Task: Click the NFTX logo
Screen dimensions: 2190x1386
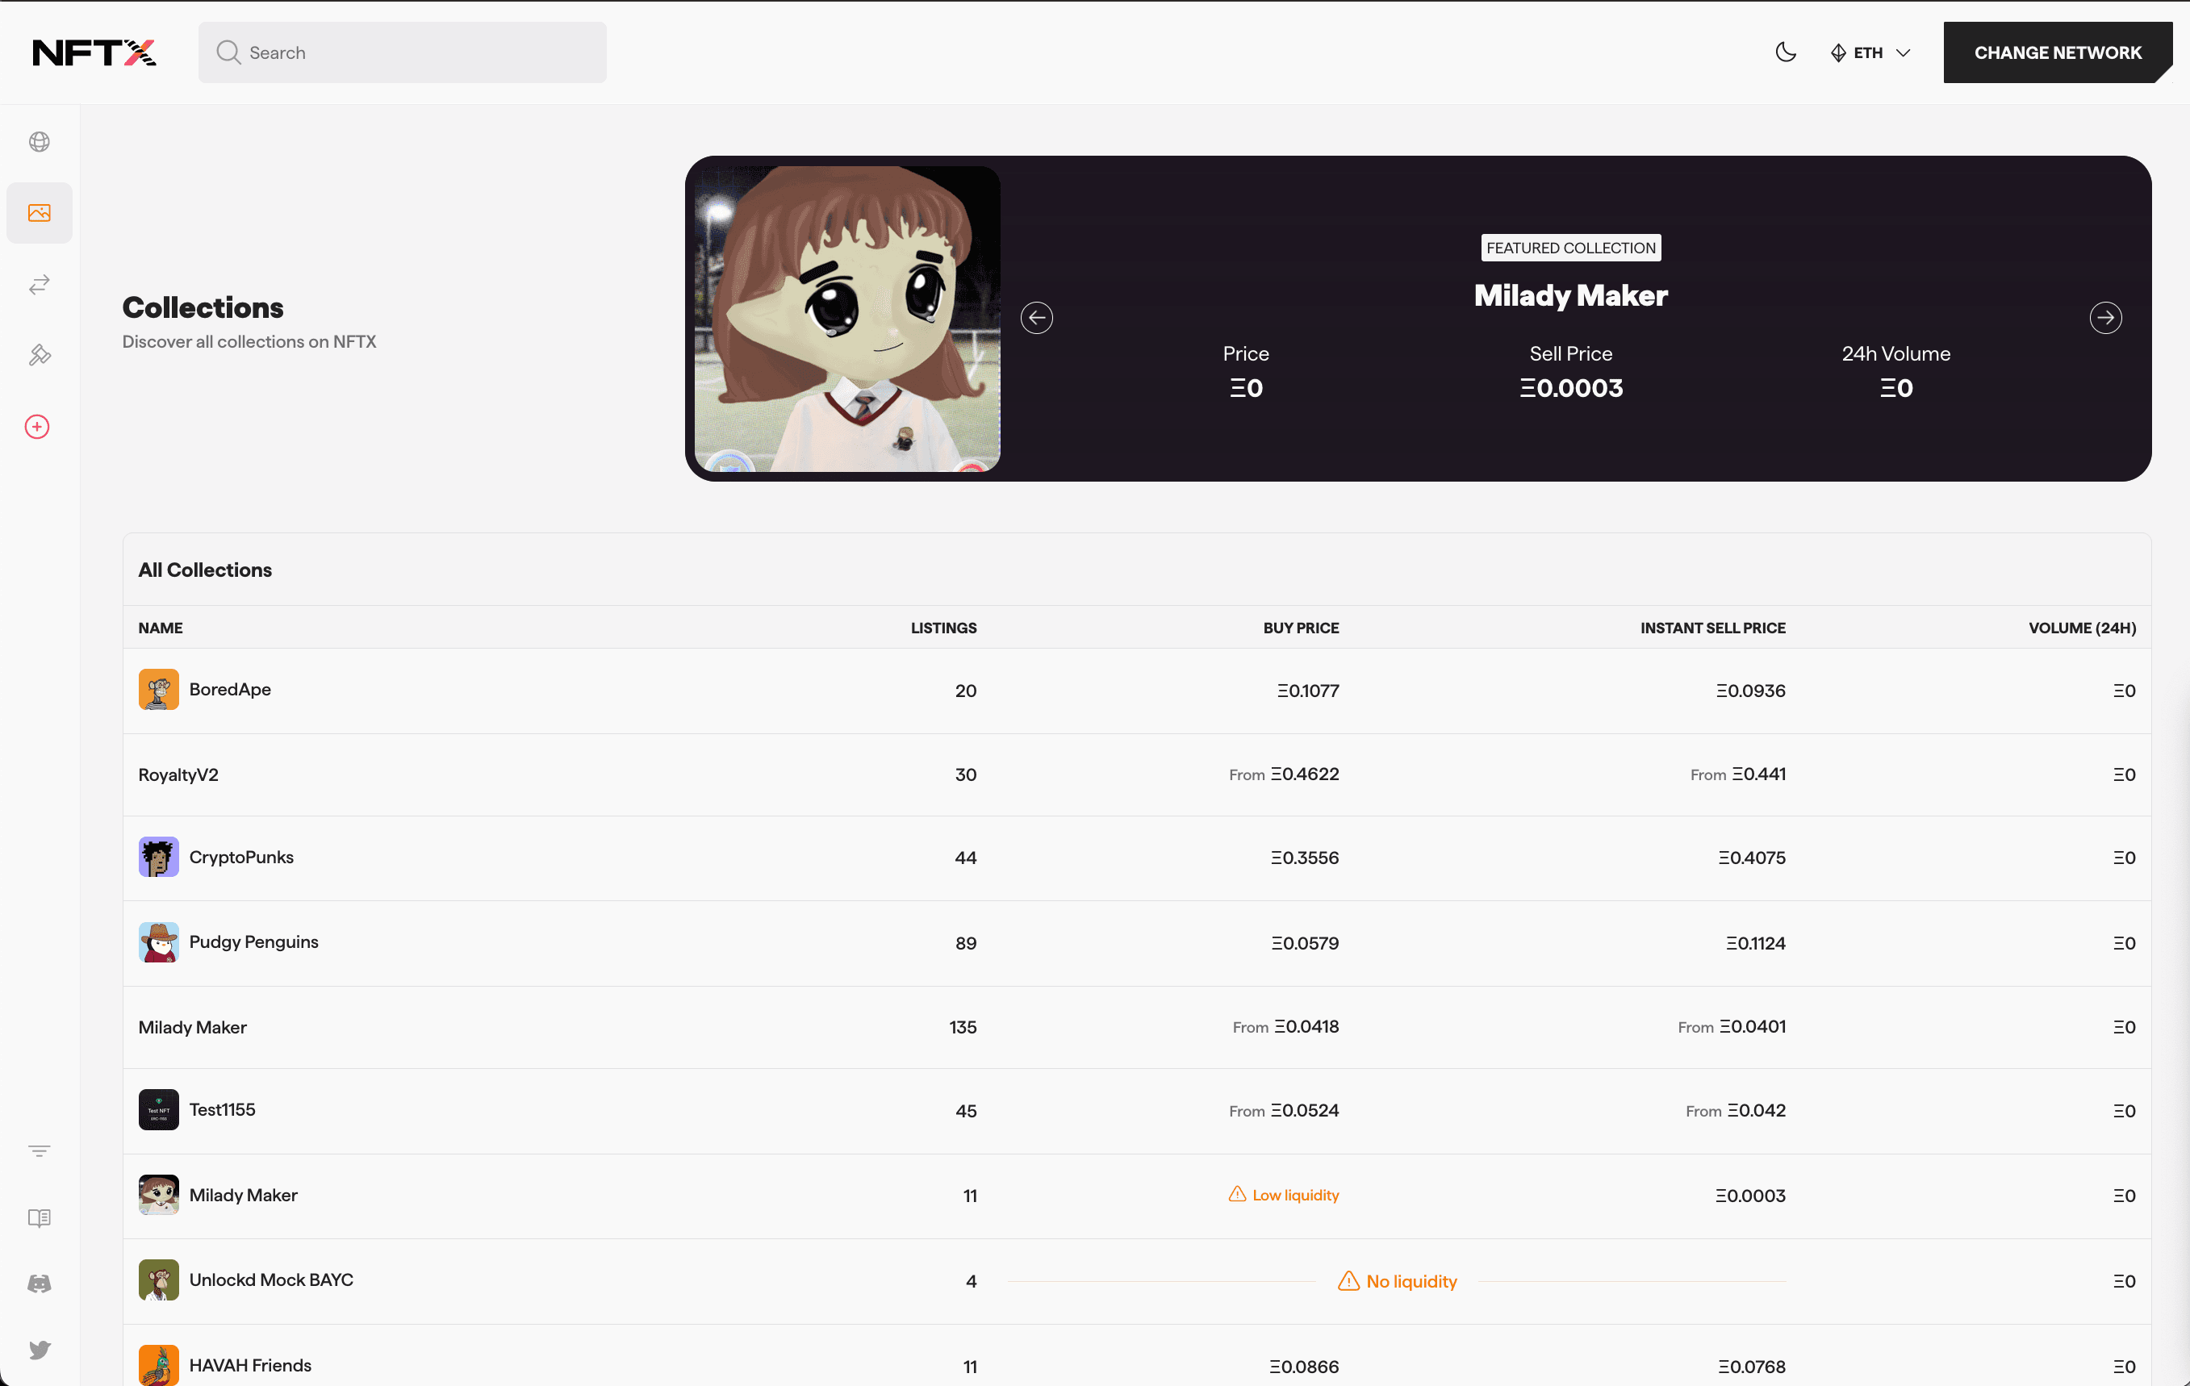Action: point(94,52)
